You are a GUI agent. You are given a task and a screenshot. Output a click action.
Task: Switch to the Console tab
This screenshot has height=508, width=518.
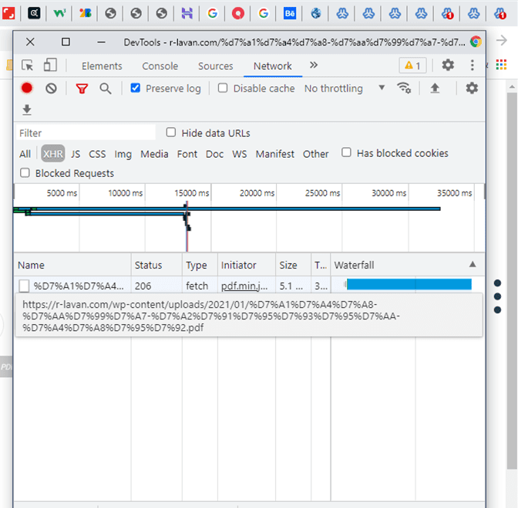tap(160, 66)
